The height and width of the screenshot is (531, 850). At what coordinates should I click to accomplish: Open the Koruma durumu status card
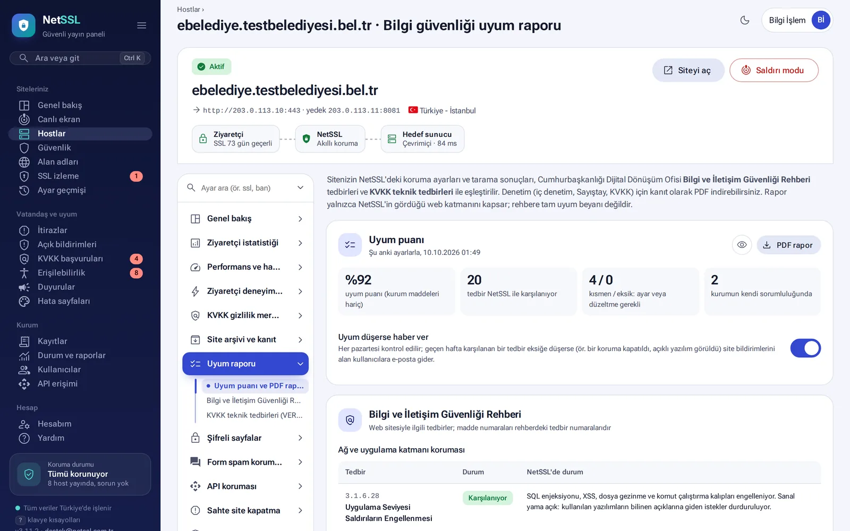click(x=80, y=474)
